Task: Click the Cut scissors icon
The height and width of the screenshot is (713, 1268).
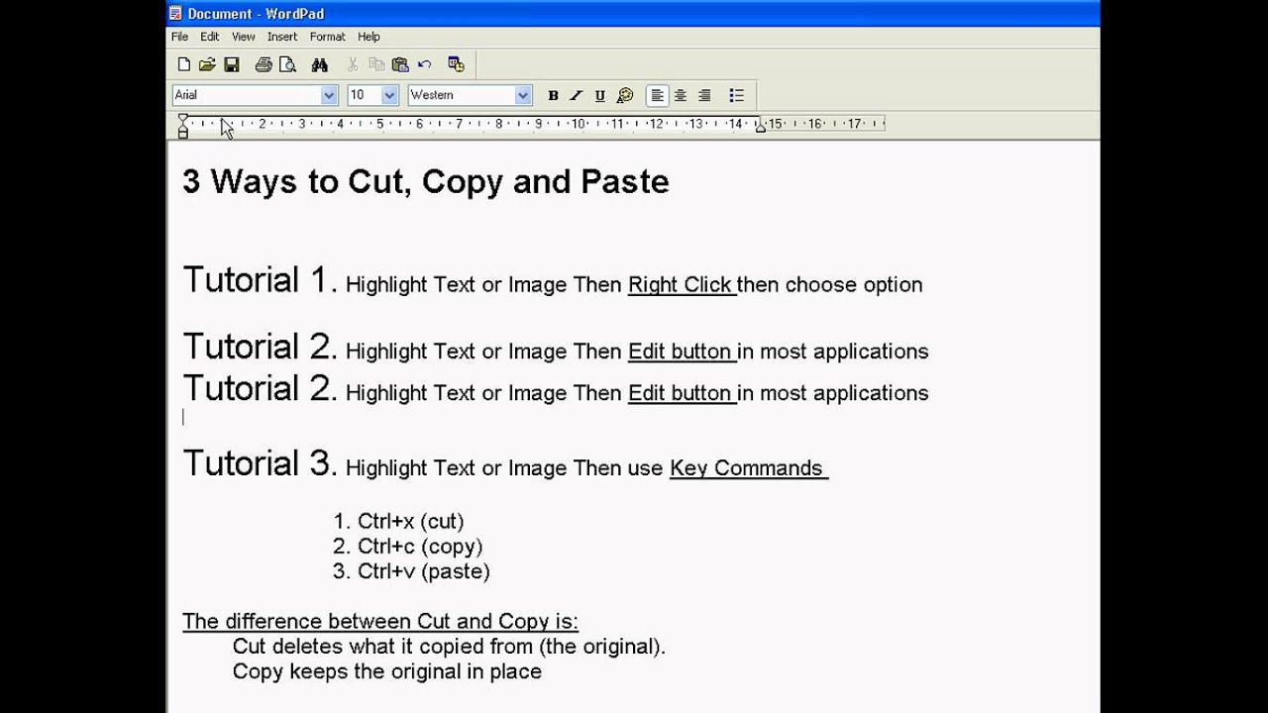Action: pyautogui.click(x=353, y=64)
